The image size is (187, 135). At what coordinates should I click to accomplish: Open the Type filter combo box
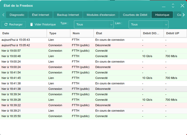(94, 24)
